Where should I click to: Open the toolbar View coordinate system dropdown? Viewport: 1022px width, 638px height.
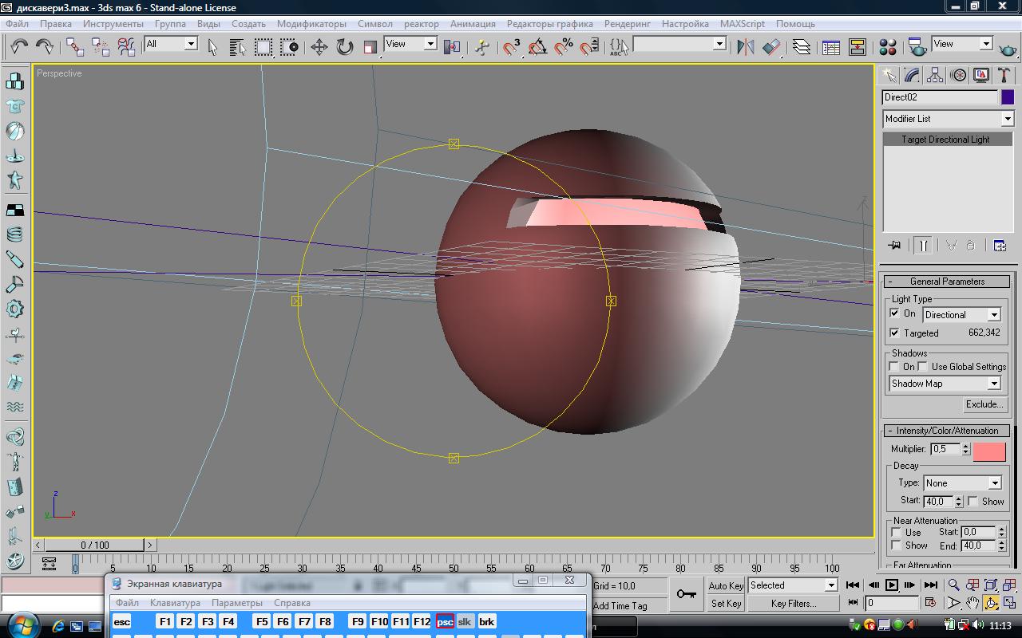point(410,44)
